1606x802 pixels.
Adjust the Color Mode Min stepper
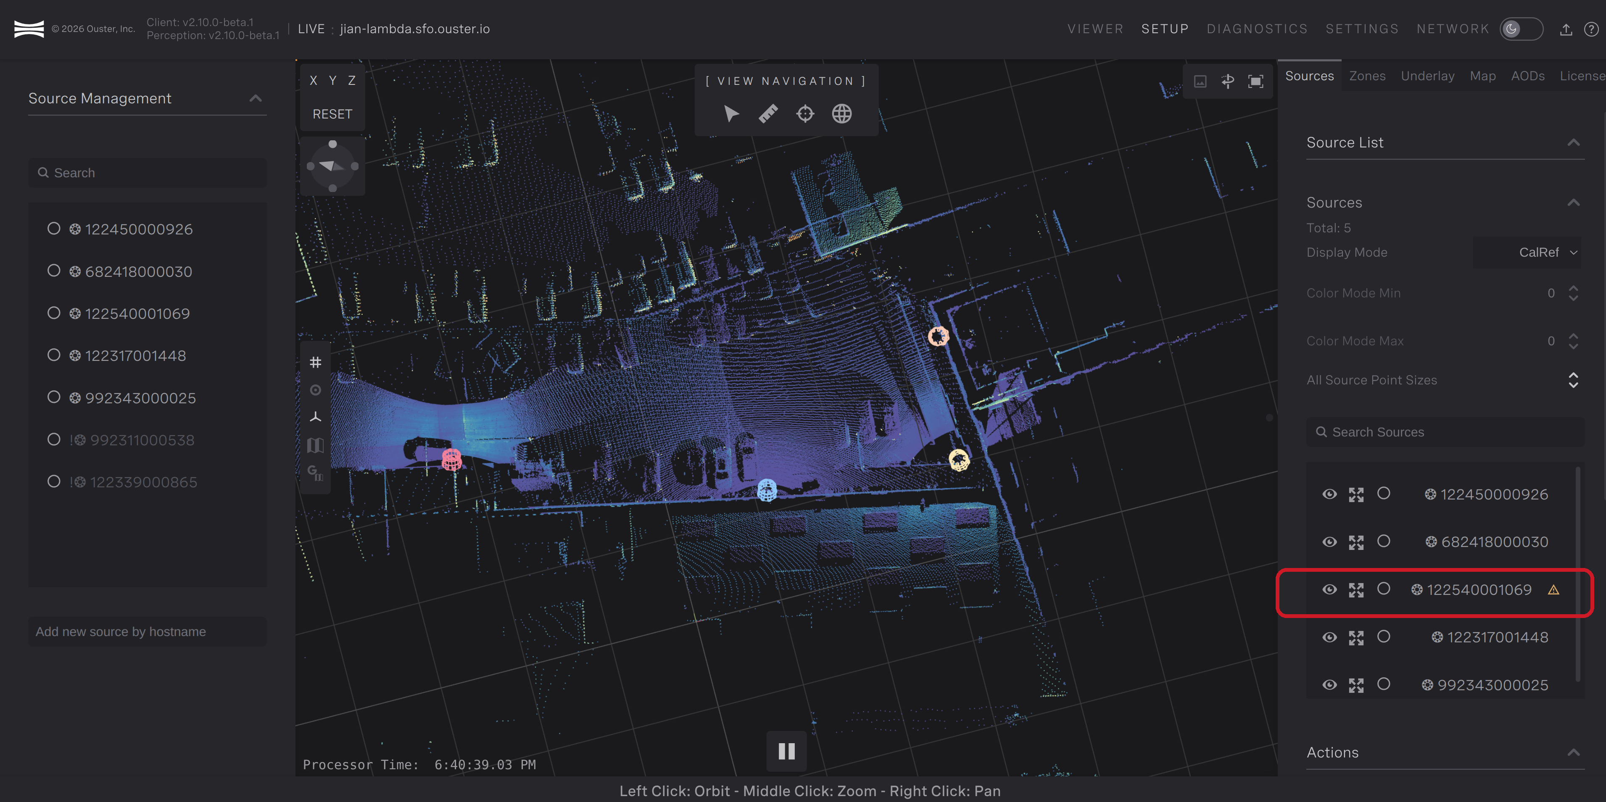point(1573,293)
